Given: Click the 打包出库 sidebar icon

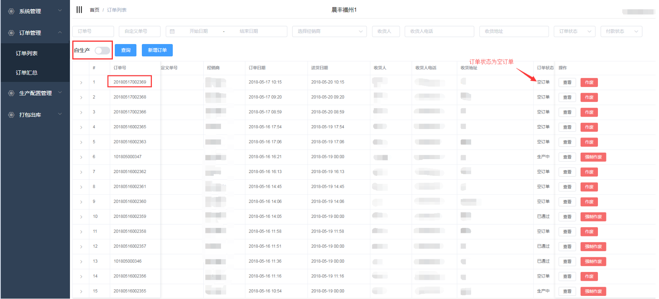Looking at the screenshot, I should [x=11, y=115].
